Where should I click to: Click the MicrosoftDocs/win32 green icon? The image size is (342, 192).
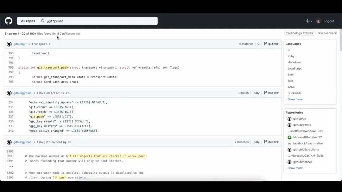point(289,137)
